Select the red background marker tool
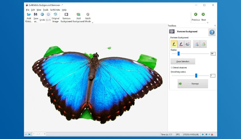The width and height of the screenshot is (241, 139). coord(181,44)
